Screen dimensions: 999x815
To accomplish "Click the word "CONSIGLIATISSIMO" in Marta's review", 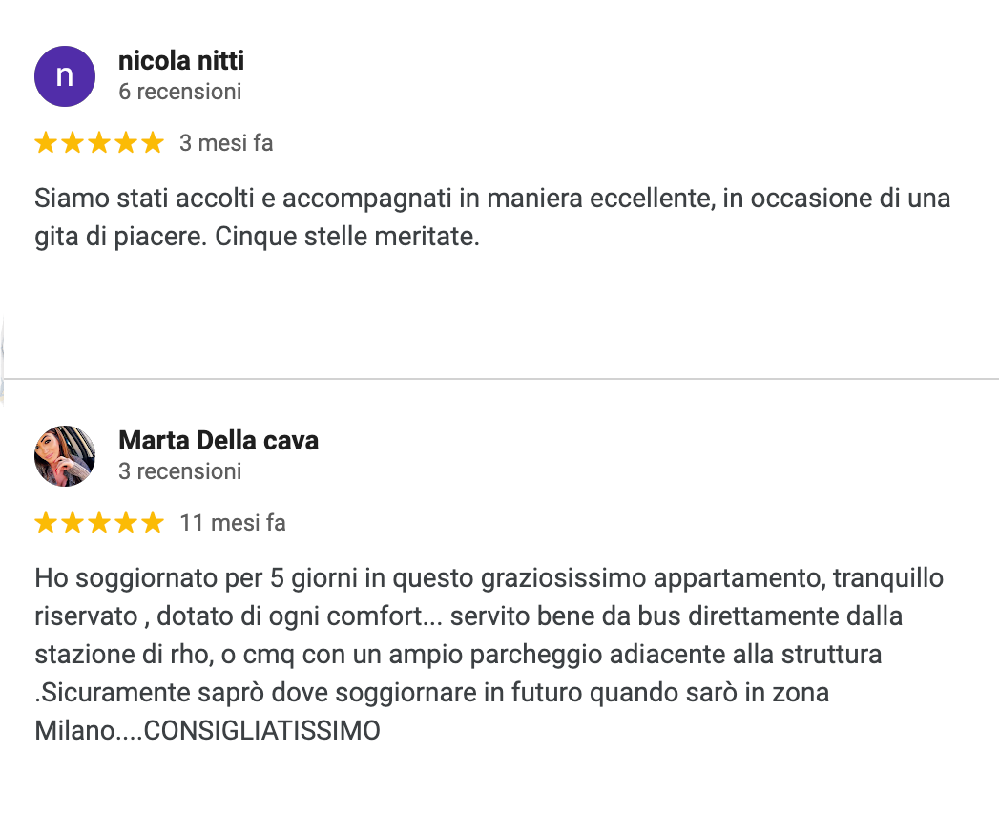I will (261, 732).
